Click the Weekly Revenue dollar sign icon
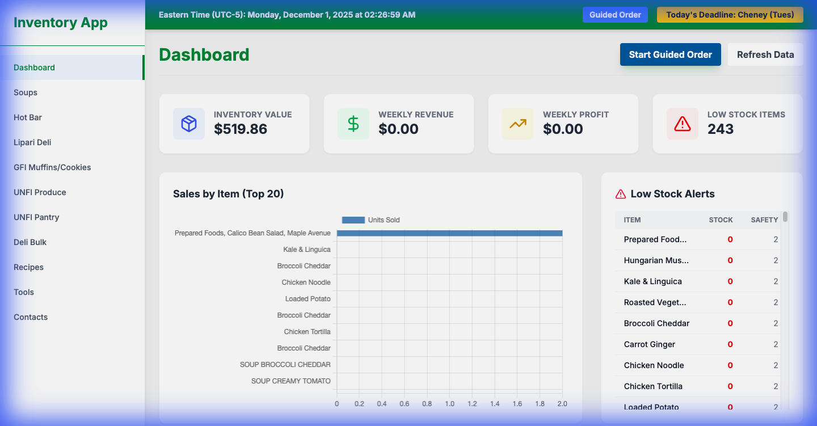The image size is (817, 426). (x=353, y=124)
